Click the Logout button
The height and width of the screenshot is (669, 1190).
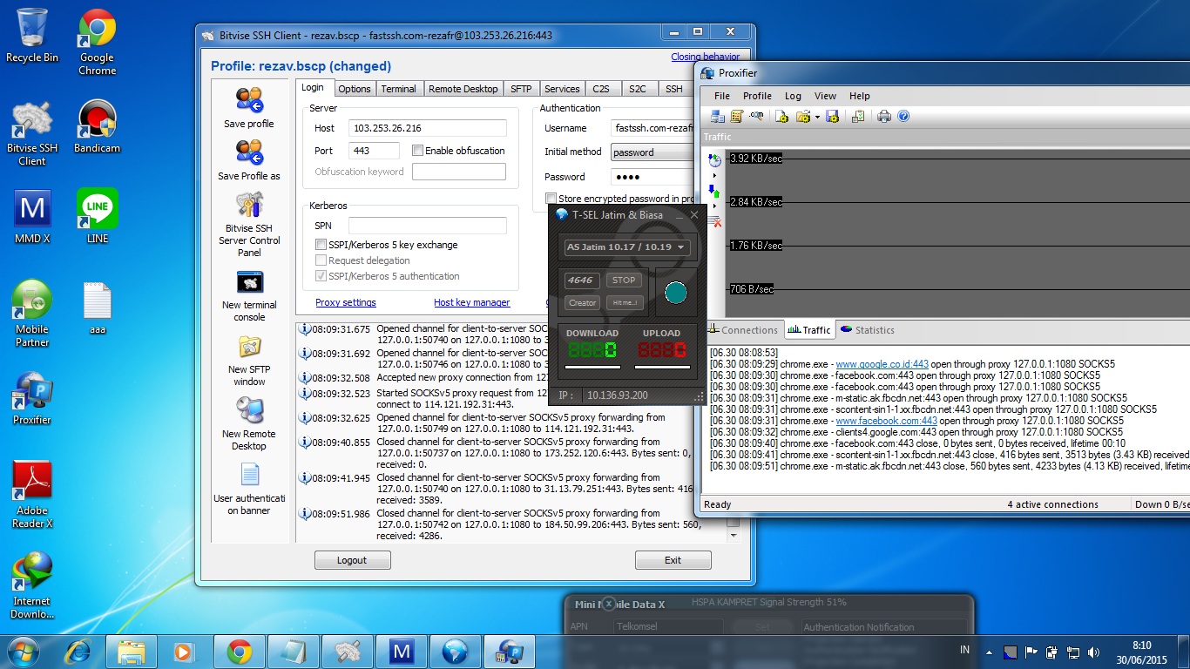tap(352, 560)
